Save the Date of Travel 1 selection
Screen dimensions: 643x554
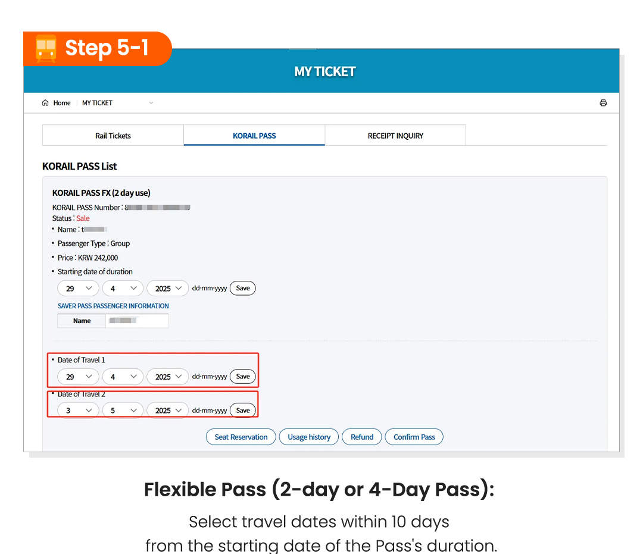click(242, 377)
